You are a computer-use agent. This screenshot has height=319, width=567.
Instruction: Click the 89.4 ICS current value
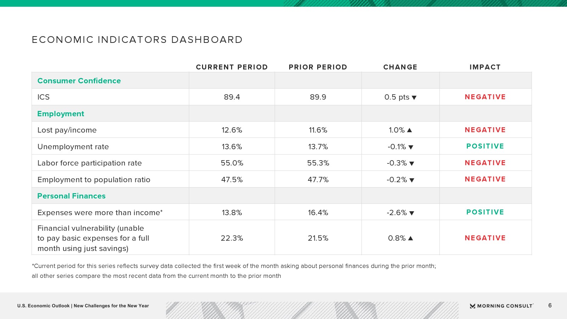tap(232, 97)
